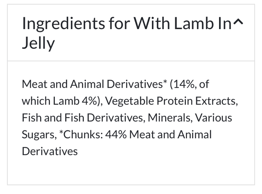Click the word "Various" in the list
The height and width of the screenshot is (194, 262).
click(x=213, y=118)
